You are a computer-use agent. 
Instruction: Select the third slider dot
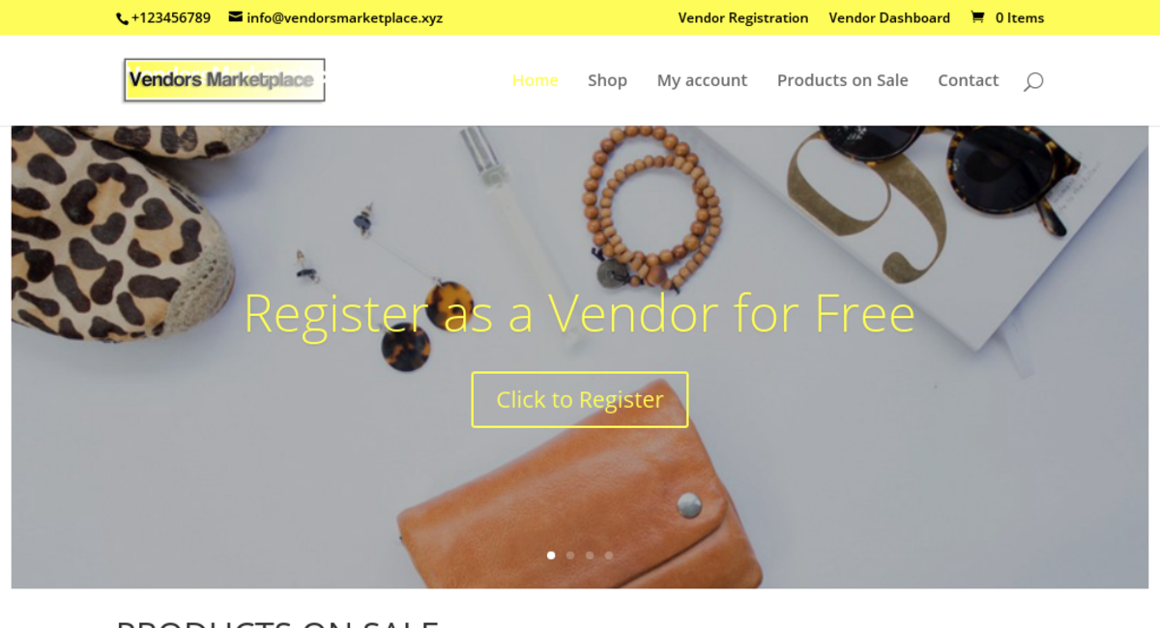point(590,556)
